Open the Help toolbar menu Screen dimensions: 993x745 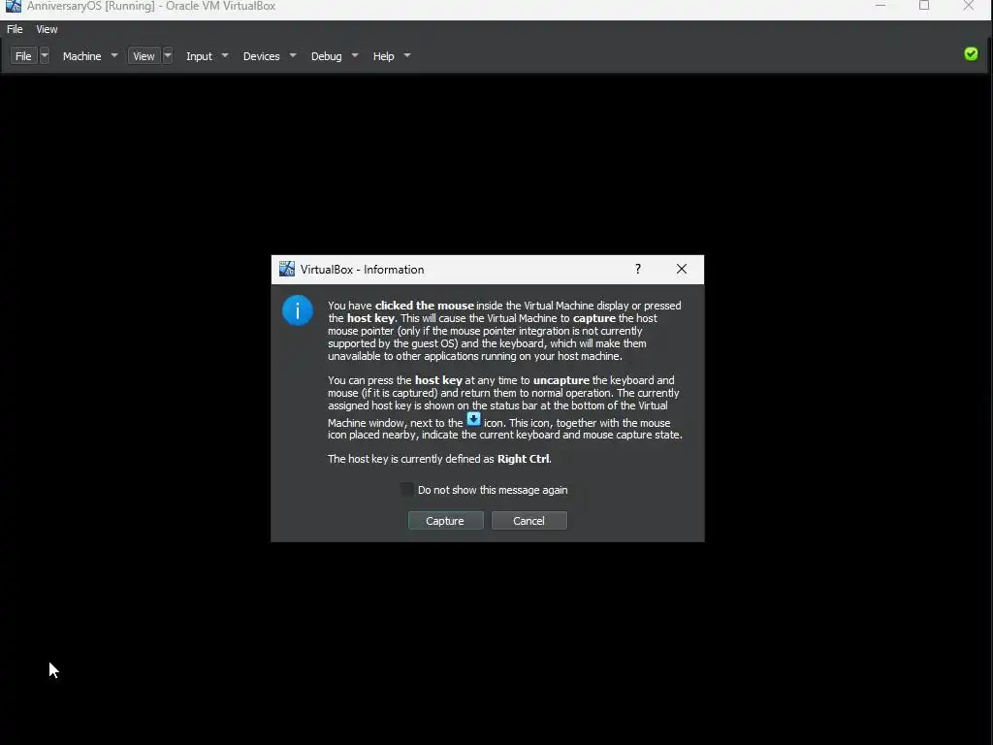pyautogui.click(x=383, y=55)
